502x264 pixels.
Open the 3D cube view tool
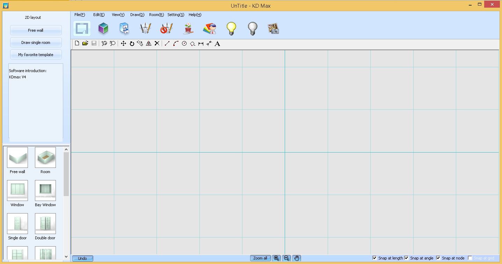[103, 29]
